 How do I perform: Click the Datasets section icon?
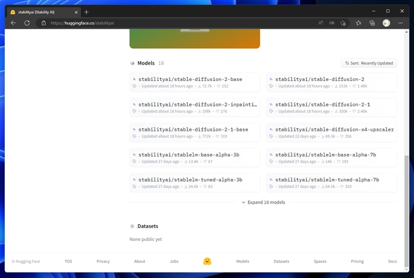tap(132, 226)
